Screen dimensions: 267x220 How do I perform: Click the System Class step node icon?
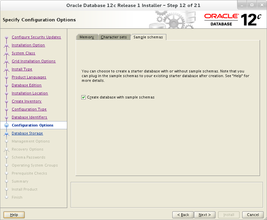point(6,53)
